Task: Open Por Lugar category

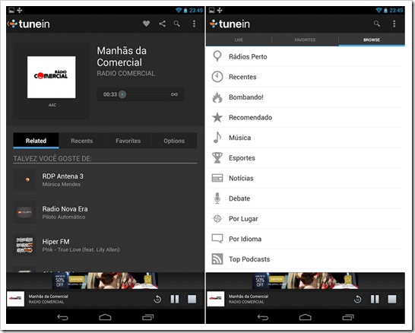Action: 306,219
